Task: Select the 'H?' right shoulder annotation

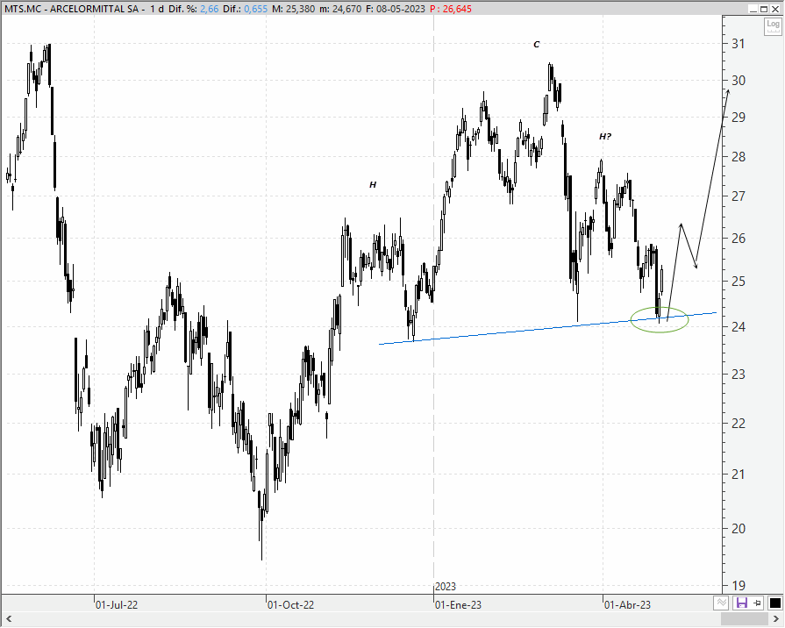Action: click(605, 136)
